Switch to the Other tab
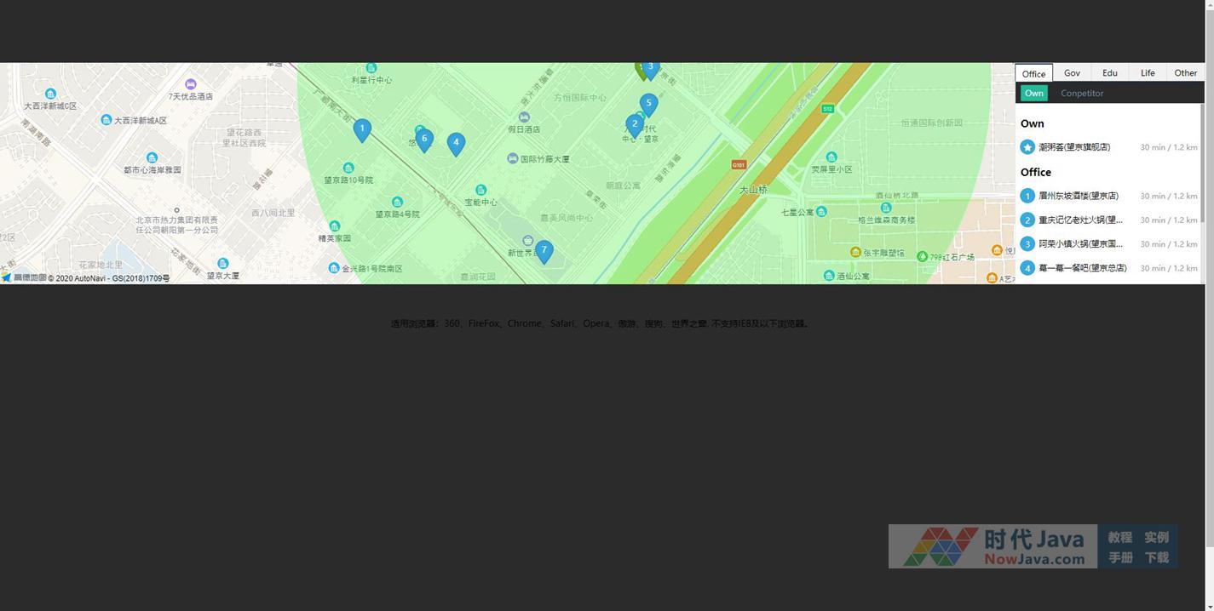This screenshot has width=1214, height=611. point(1185,73)
